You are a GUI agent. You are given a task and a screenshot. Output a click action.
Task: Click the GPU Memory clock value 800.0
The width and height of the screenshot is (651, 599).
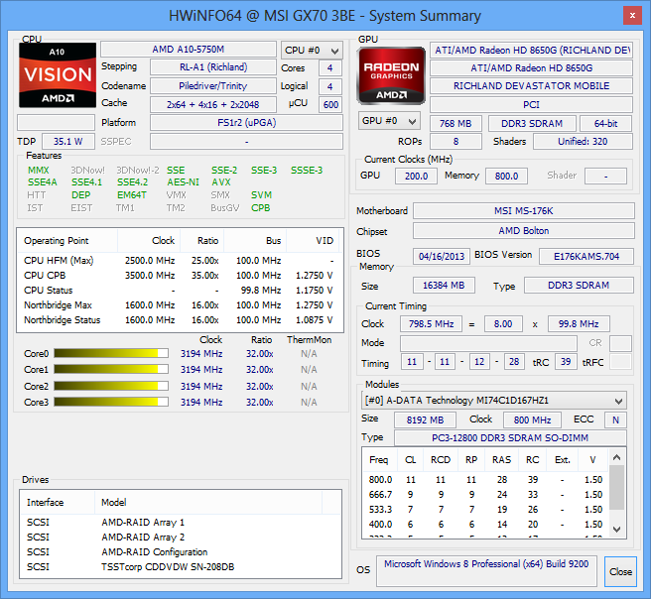point(506,176)
